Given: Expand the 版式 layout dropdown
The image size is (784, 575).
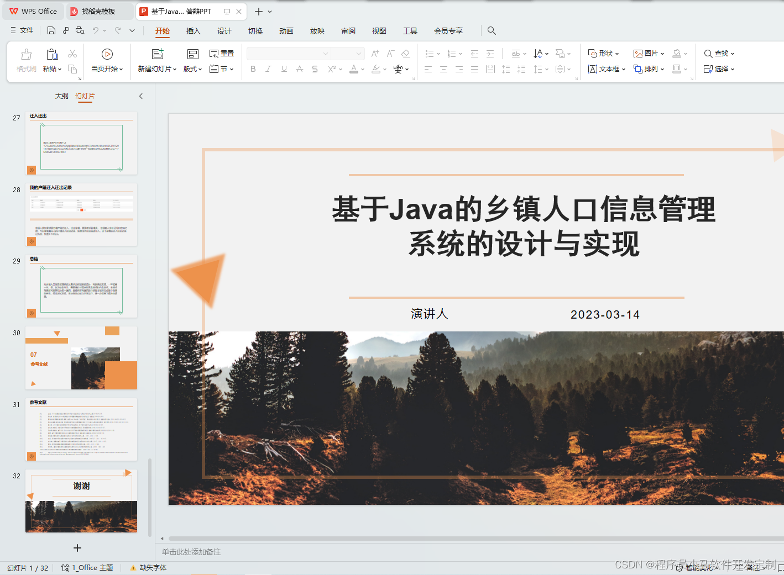Looking at the screenshot, I should [x=191, y=68].
